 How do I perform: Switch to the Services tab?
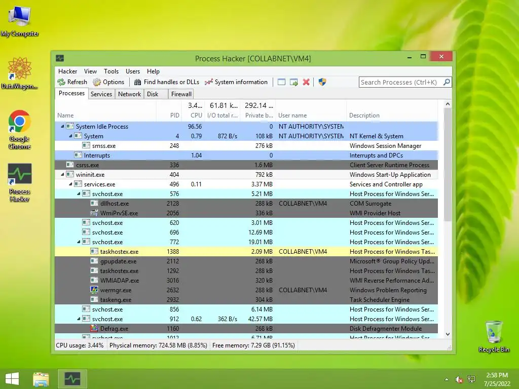click(x=101, y=94)
